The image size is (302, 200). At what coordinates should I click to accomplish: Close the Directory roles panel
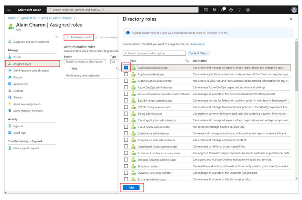[x=291, y=19]
